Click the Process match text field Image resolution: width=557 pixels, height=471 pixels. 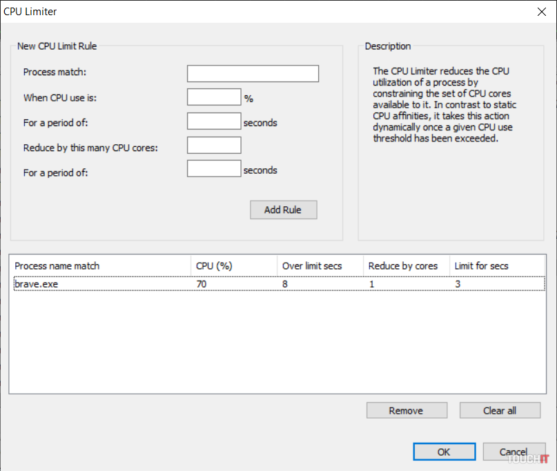click(253, 74)
